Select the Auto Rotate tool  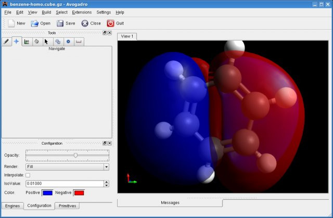(x=57, y=42)
